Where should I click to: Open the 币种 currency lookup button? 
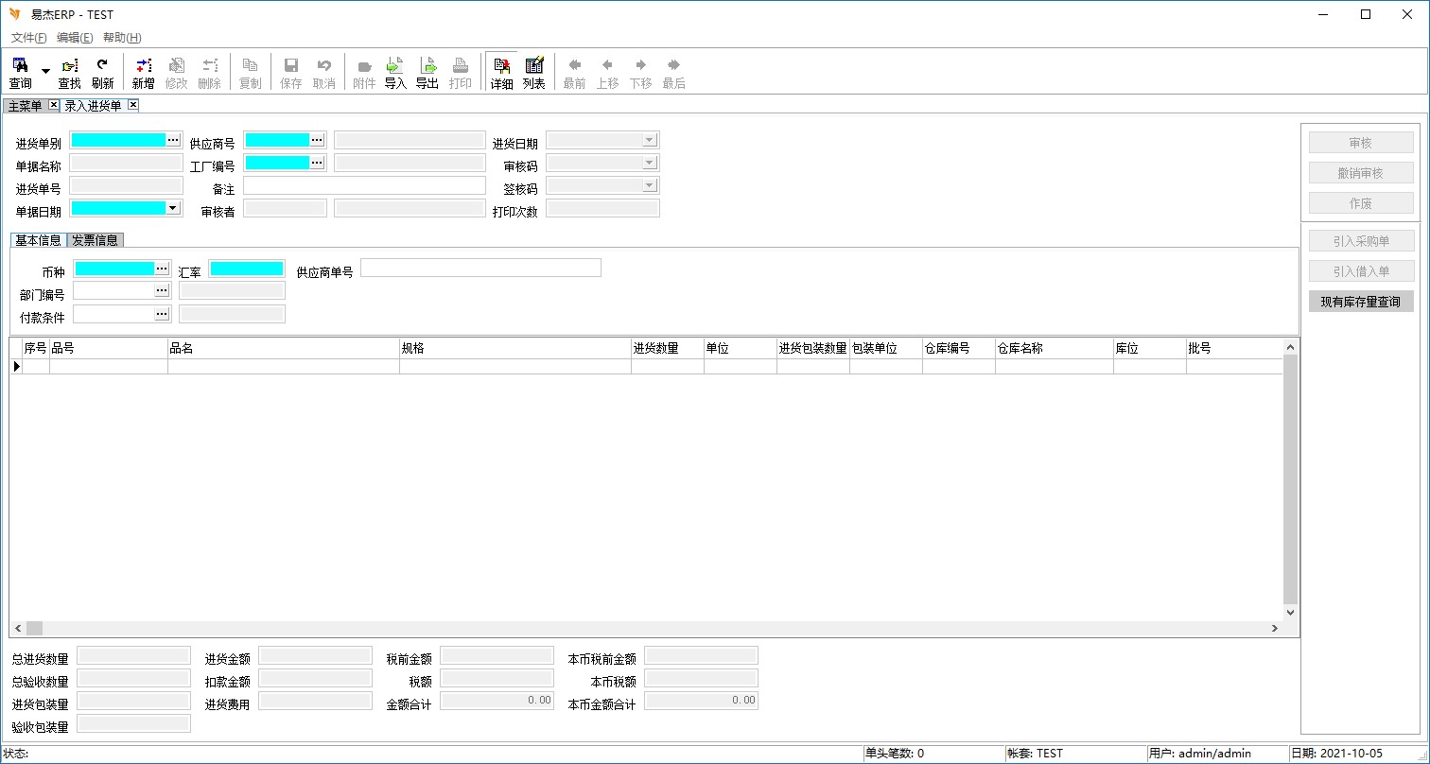(162, 269)
